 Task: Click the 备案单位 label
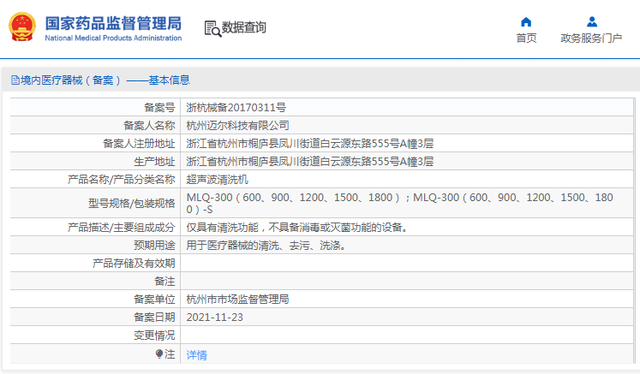154,300
